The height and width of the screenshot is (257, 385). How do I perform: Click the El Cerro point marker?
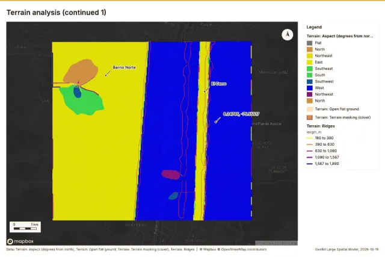[205, 91]
